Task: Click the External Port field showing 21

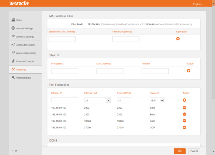Action: (124, 100)
